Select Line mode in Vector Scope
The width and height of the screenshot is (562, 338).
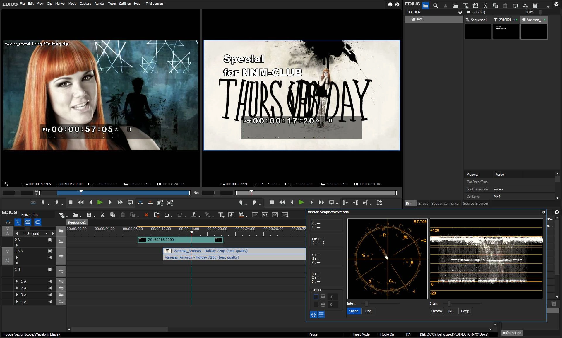pos(368,311)
